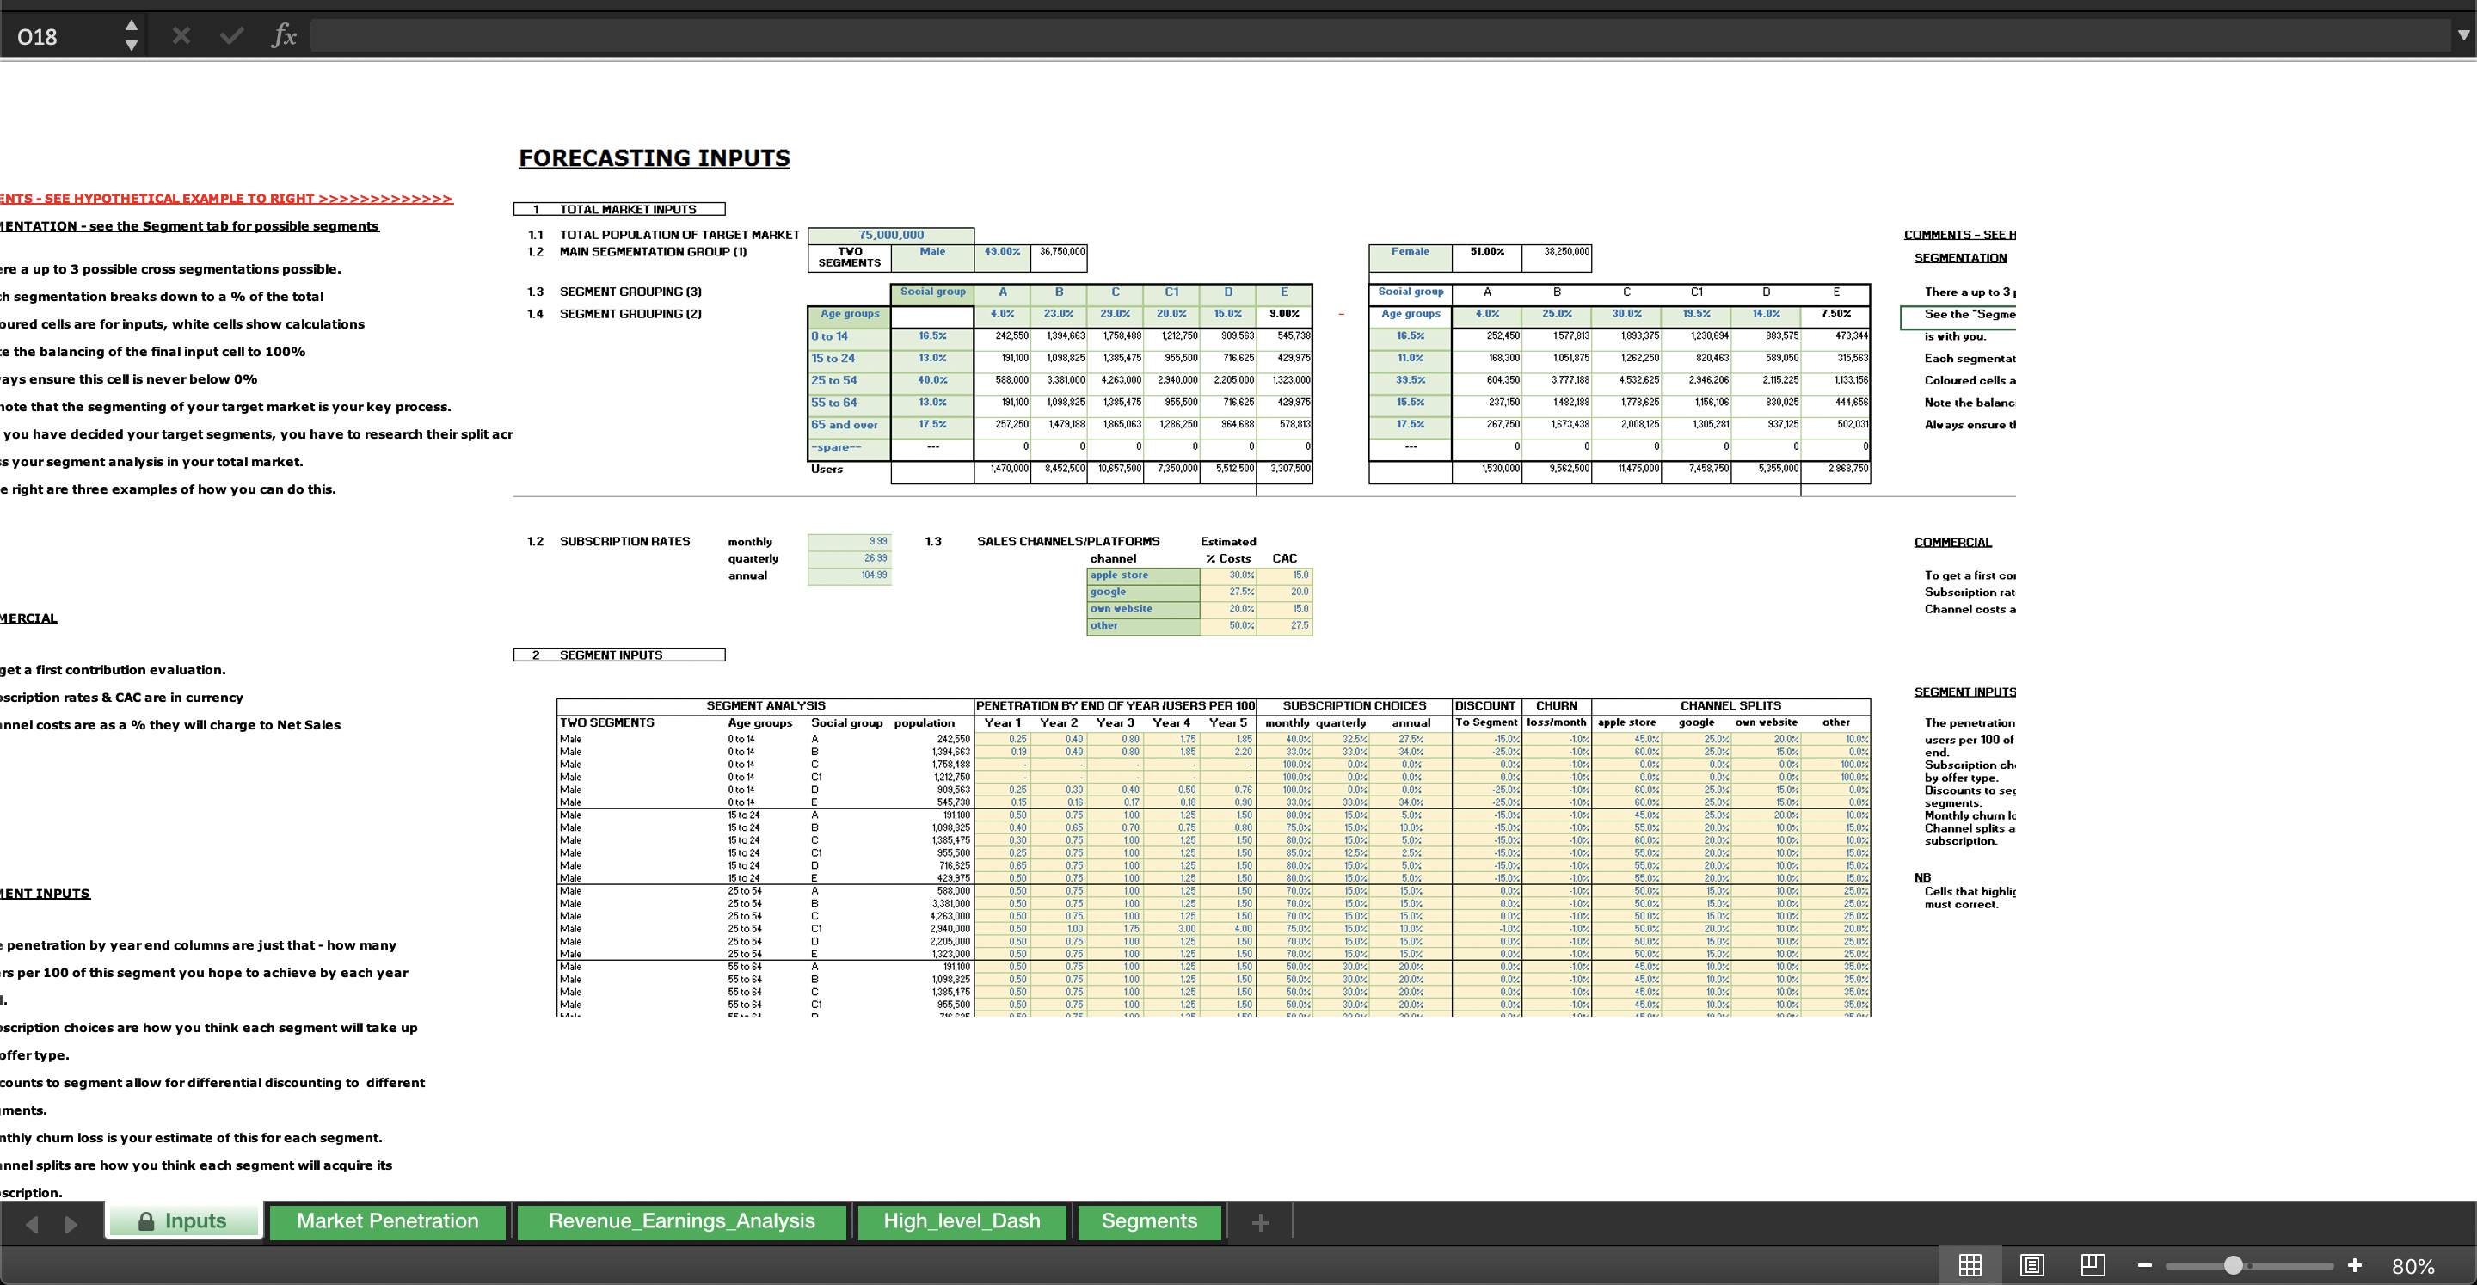Open High_level_Dash sheet tab
2477x1285 pixels.
click(x=962, y=1220)
